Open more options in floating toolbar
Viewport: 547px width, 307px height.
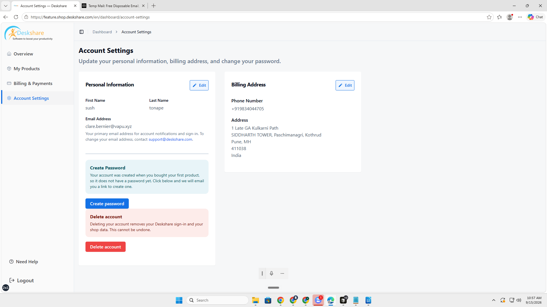point(282,273)
